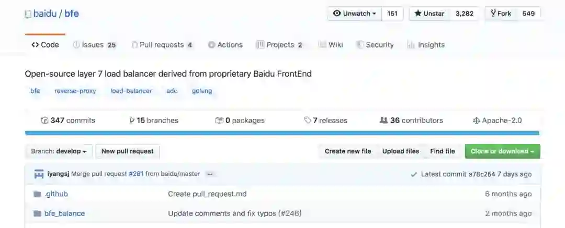Click the iyangsj avatar icon
Screen dimensions: 565x228
point(39,174)
